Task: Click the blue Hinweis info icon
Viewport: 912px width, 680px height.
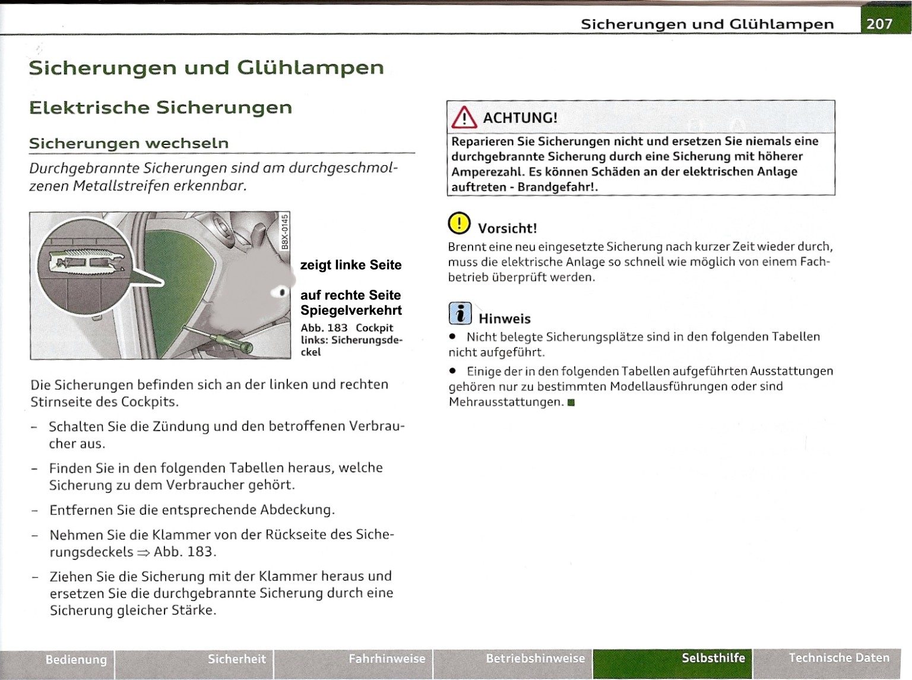Action: pyautogui.click(x=460, y=314)
